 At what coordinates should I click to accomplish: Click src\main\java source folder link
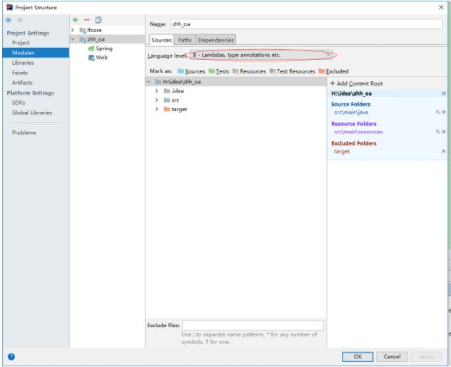pos(351,113)
